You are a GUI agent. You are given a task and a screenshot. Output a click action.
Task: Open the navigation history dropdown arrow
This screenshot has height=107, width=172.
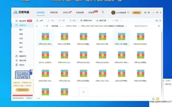coord(44,26)
